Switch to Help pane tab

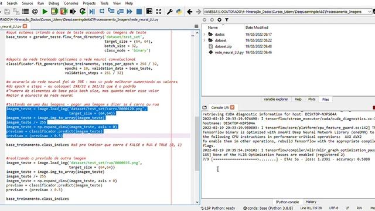tap(298, 99)
